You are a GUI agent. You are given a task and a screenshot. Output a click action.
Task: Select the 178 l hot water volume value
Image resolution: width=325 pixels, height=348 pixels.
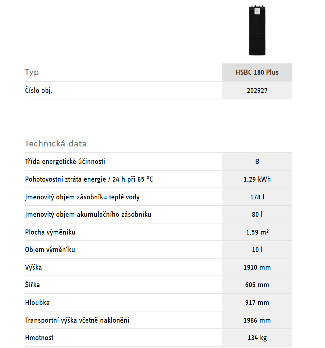(257, 197)
